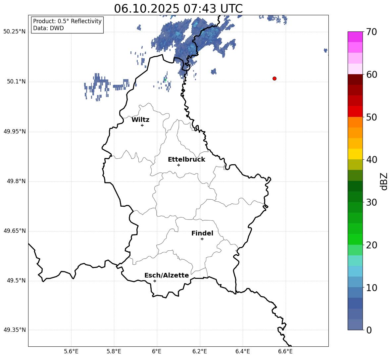Viewport: 392px width, 358px height.
Task: Click the colorbar tick label 40
Action: pos(371,160)
